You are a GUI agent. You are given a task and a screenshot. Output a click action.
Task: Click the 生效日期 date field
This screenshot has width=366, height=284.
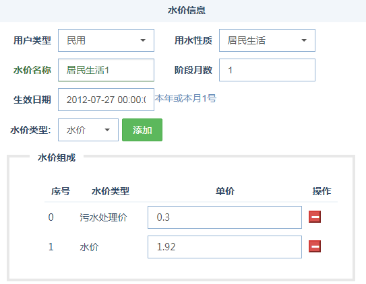[106, 100]
